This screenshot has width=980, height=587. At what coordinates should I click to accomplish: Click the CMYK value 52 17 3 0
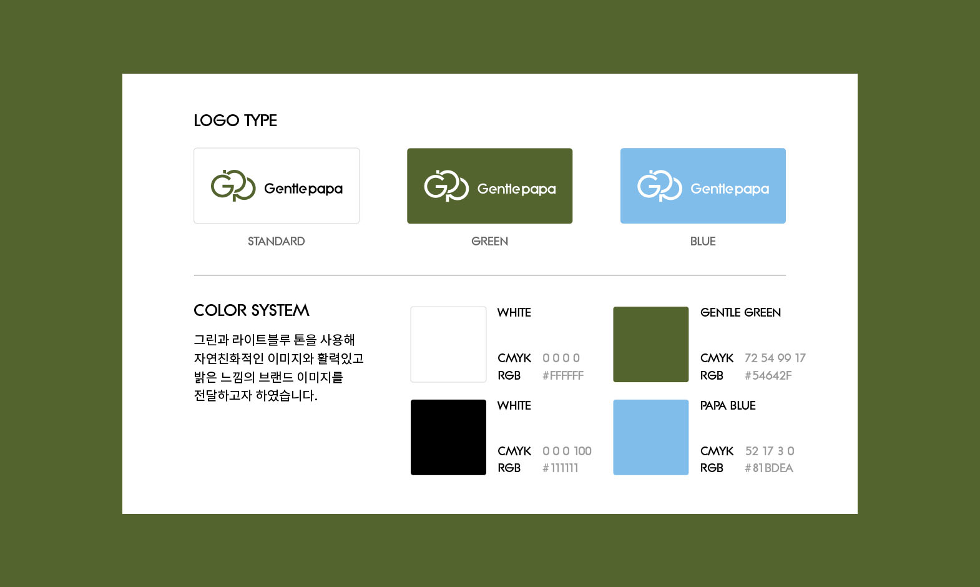tap(770, 451)
